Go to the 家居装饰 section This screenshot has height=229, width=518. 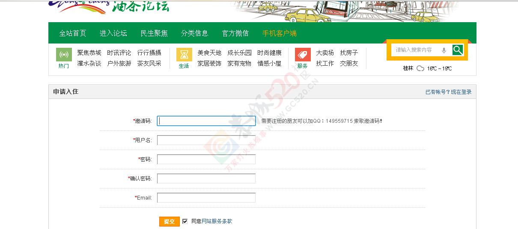[x=210, y=64]
